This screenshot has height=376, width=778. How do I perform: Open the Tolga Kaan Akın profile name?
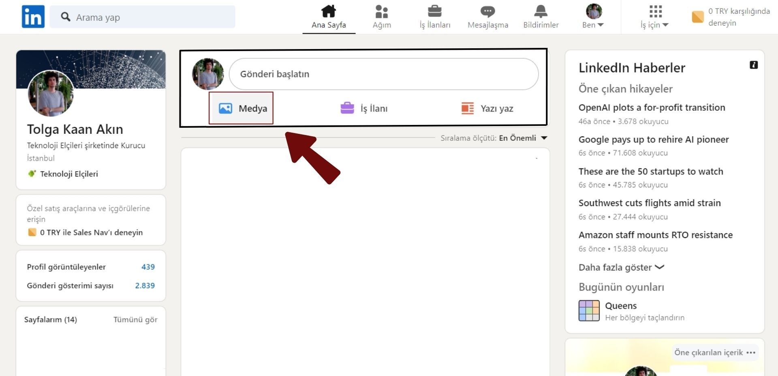point(75,129)
